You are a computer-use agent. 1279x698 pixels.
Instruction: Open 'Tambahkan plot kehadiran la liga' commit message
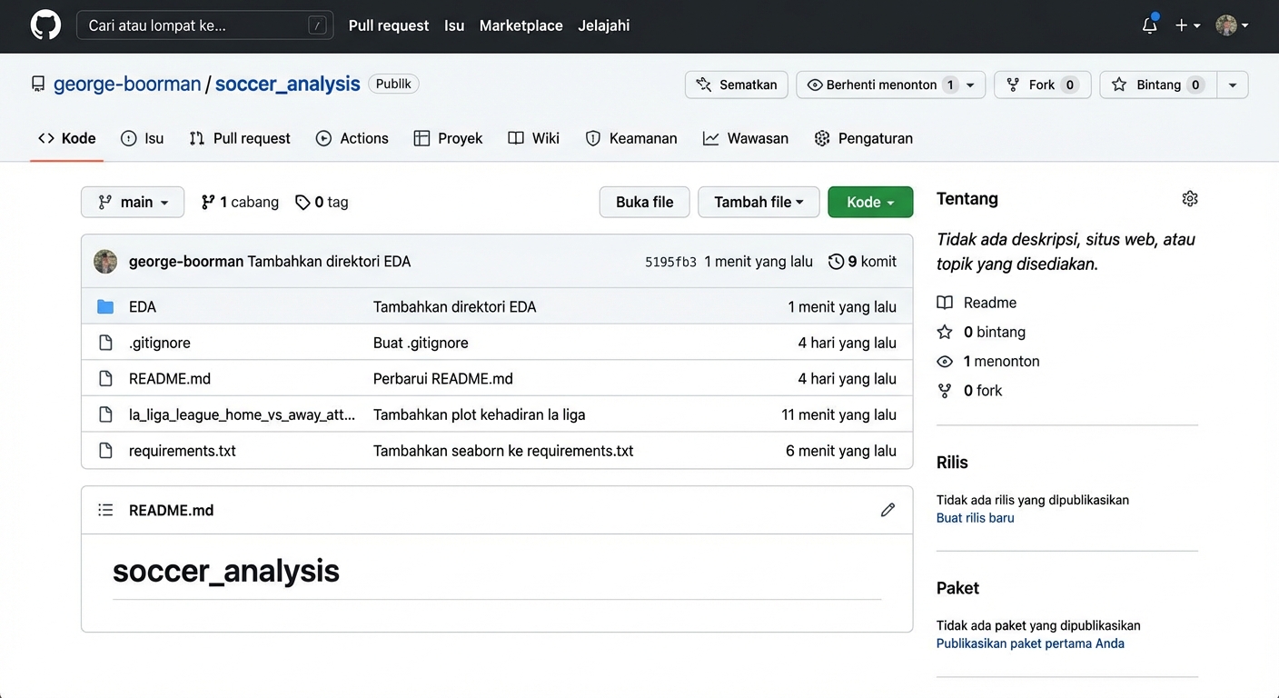pos(480,414)
